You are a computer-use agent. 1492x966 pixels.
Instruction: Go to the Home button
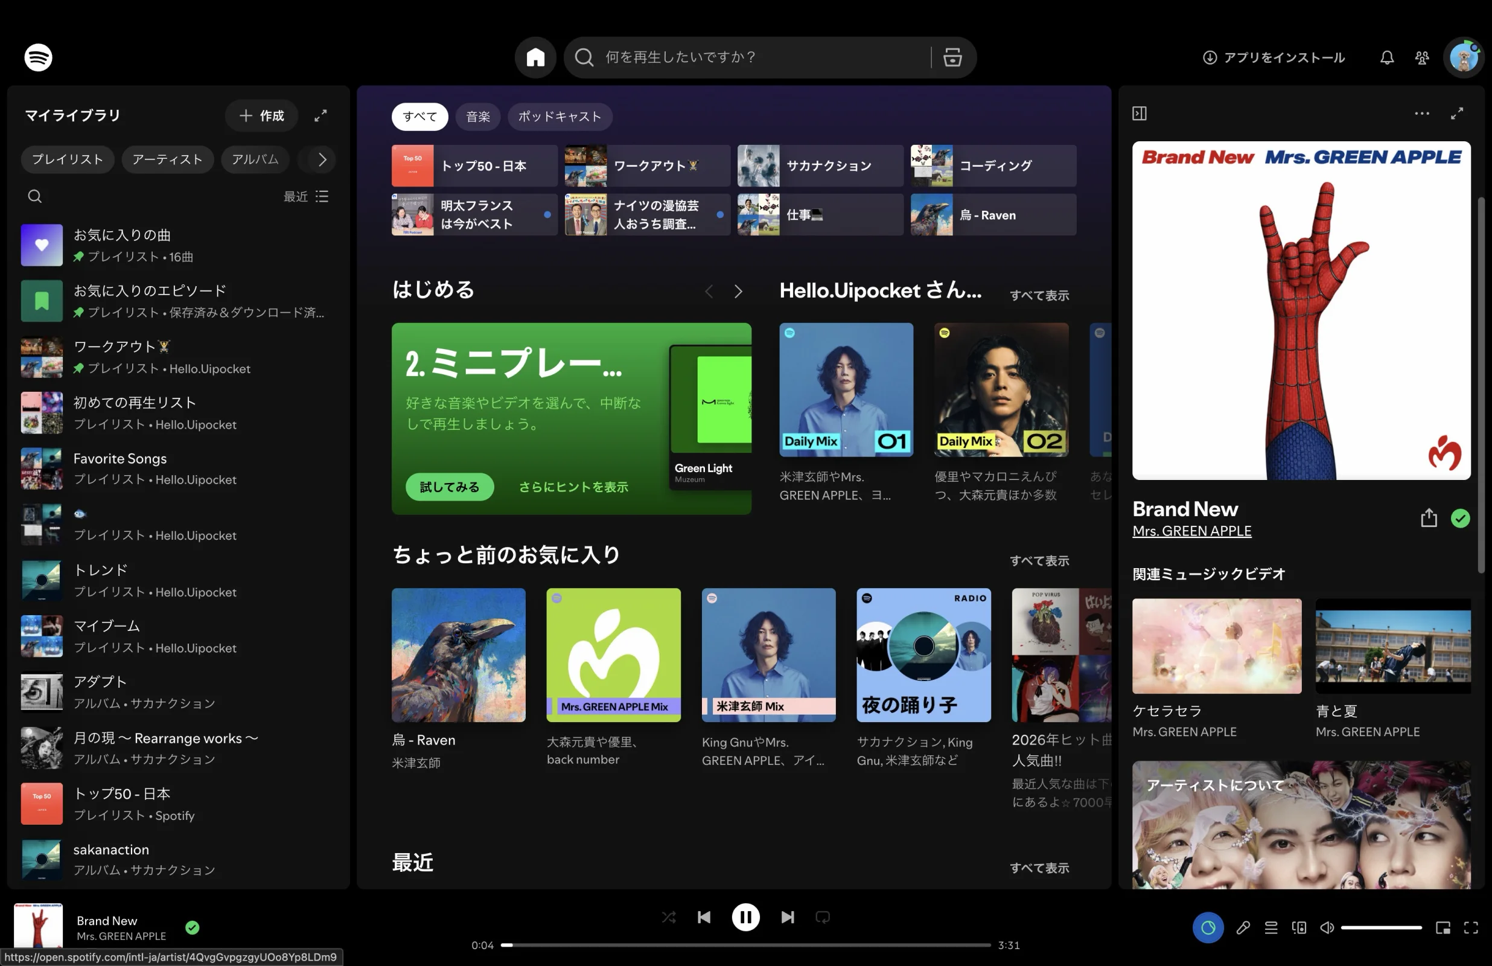pos(535,57)
